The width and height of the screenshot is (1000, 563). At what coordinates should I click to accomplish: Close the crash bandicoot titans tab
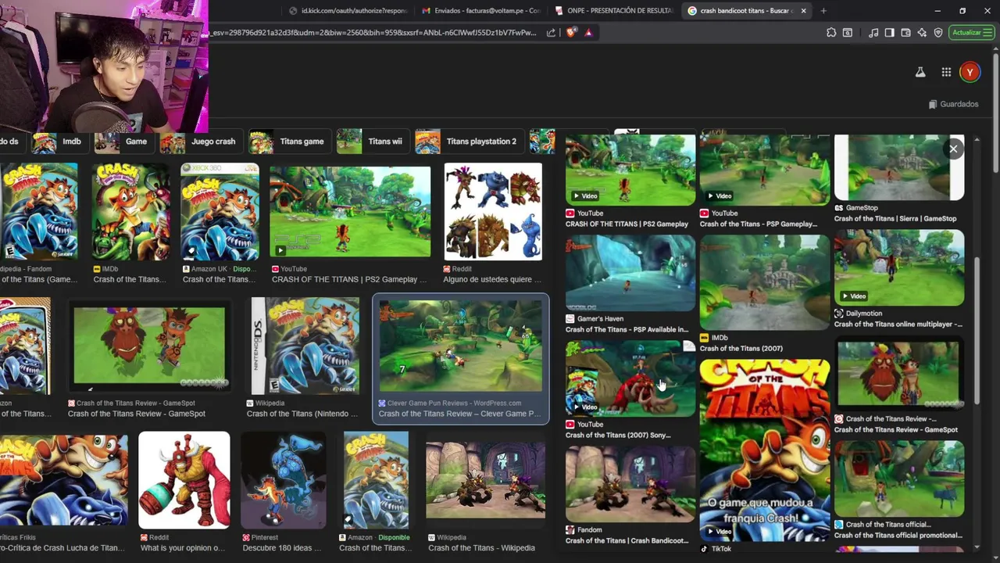803,10
